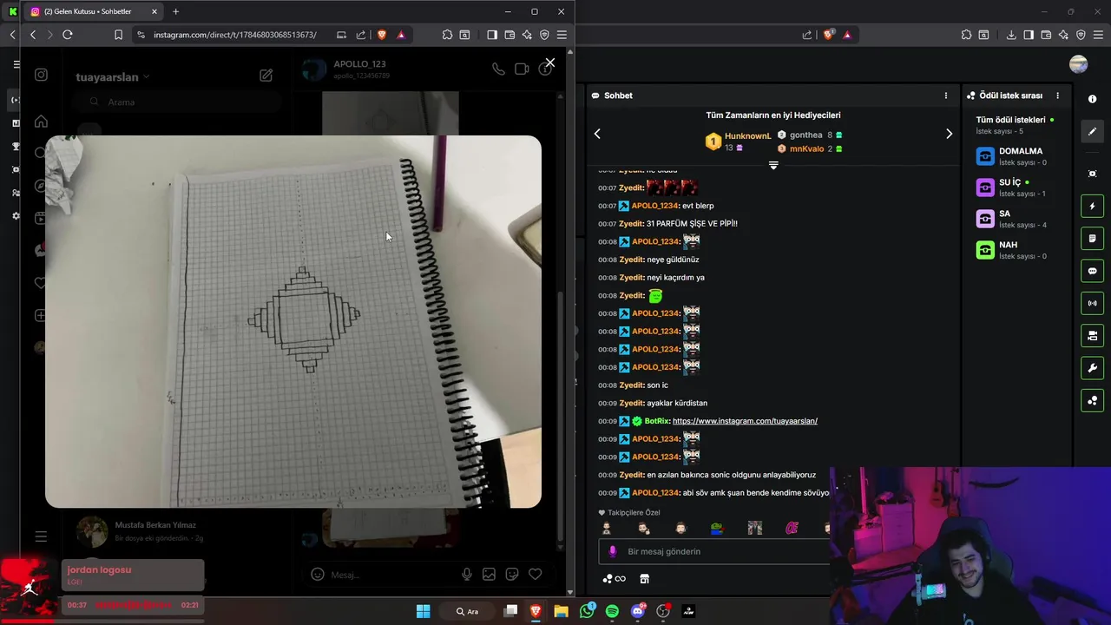The width and height of the screenshot is (1111, 625).
Task: Open downloads icon in background browser
Action: 1011,35
